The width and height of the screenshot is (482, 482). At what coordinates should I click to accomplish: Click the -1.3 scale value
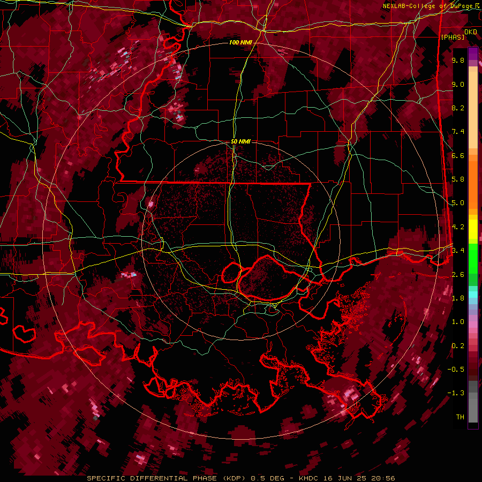(456, 393)
